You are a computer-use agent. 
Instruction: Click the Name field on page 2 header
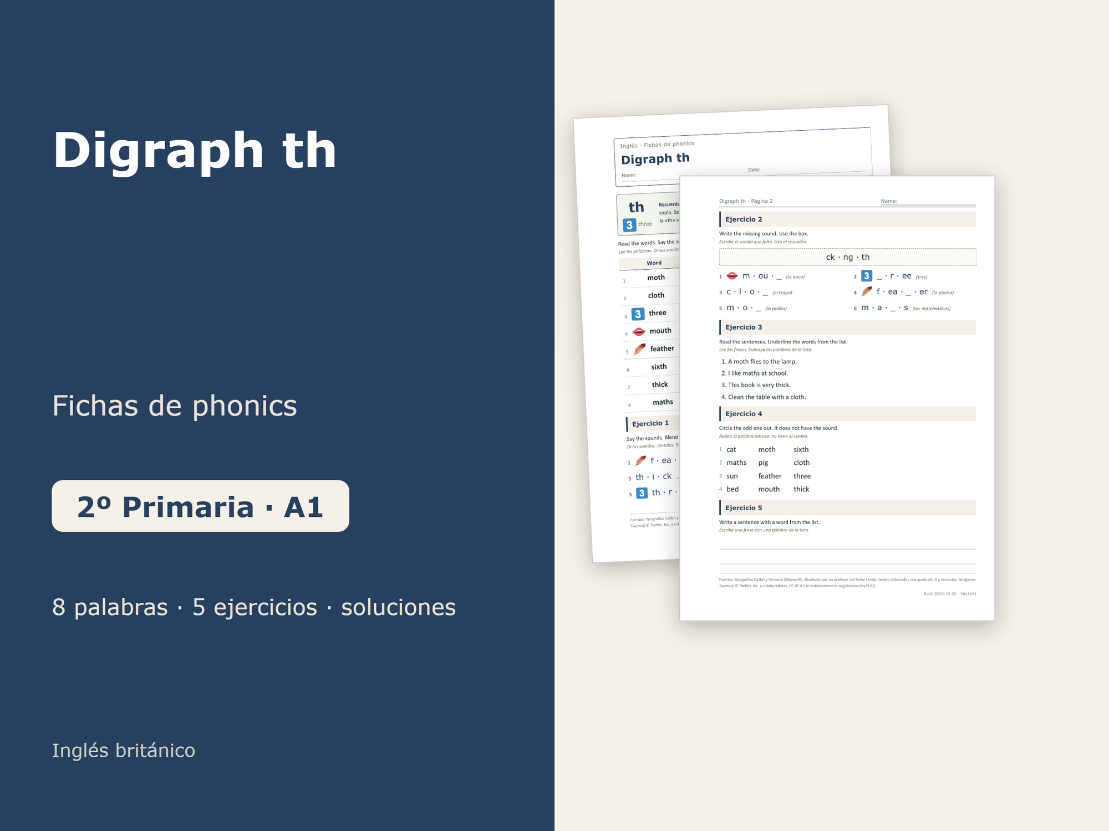tap(928, 202)
